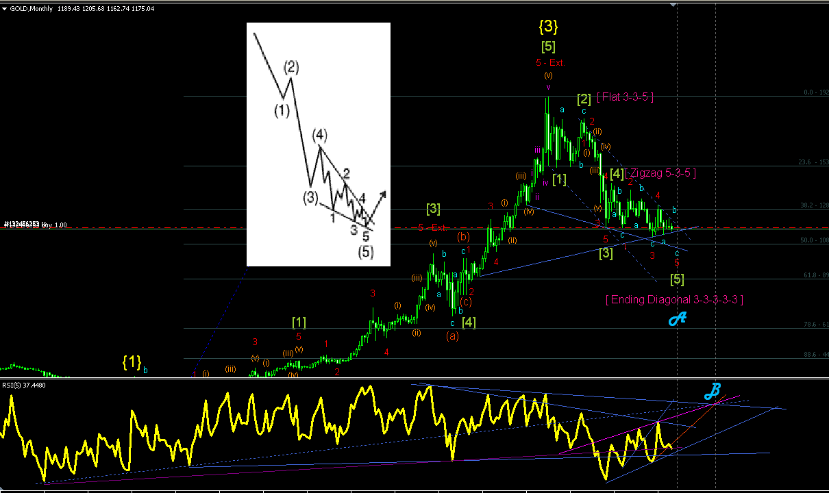Click the blue script A wave label
This screenshot has width=829, height=493.
pyautogui.click(x=677, y=318)
